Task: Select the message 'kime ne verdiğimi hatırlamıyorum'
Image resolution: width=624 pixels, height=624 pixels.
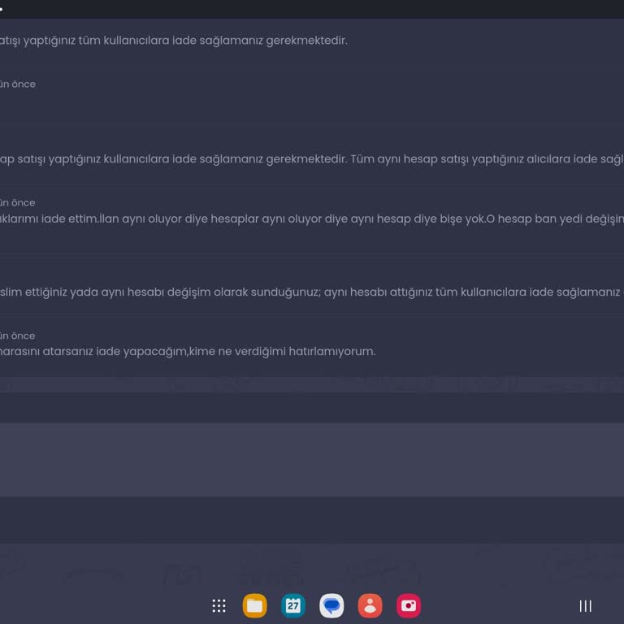Action: pyautogui.click(x=188, y=351)
